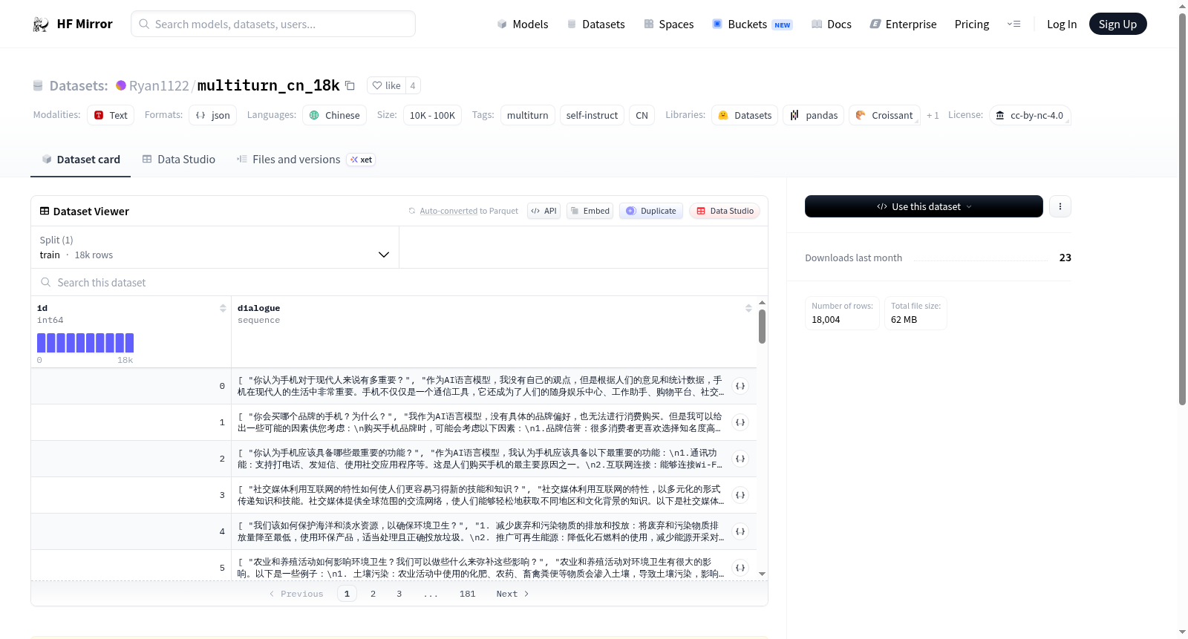The image size is (1188, 639).
Task: Expand row 3 JSON braces icon
Action: tap(740, 495)
